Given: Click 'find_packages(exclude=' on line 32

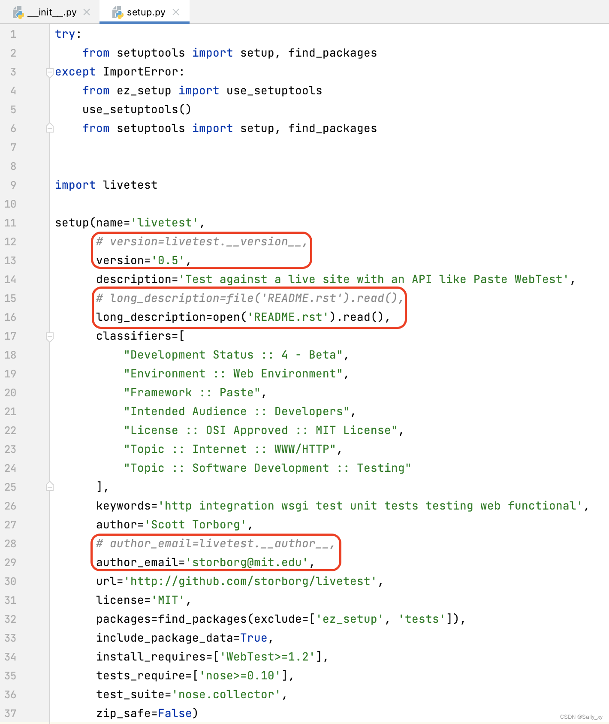Looking at the screenshot, I should [x=233, y=619].
